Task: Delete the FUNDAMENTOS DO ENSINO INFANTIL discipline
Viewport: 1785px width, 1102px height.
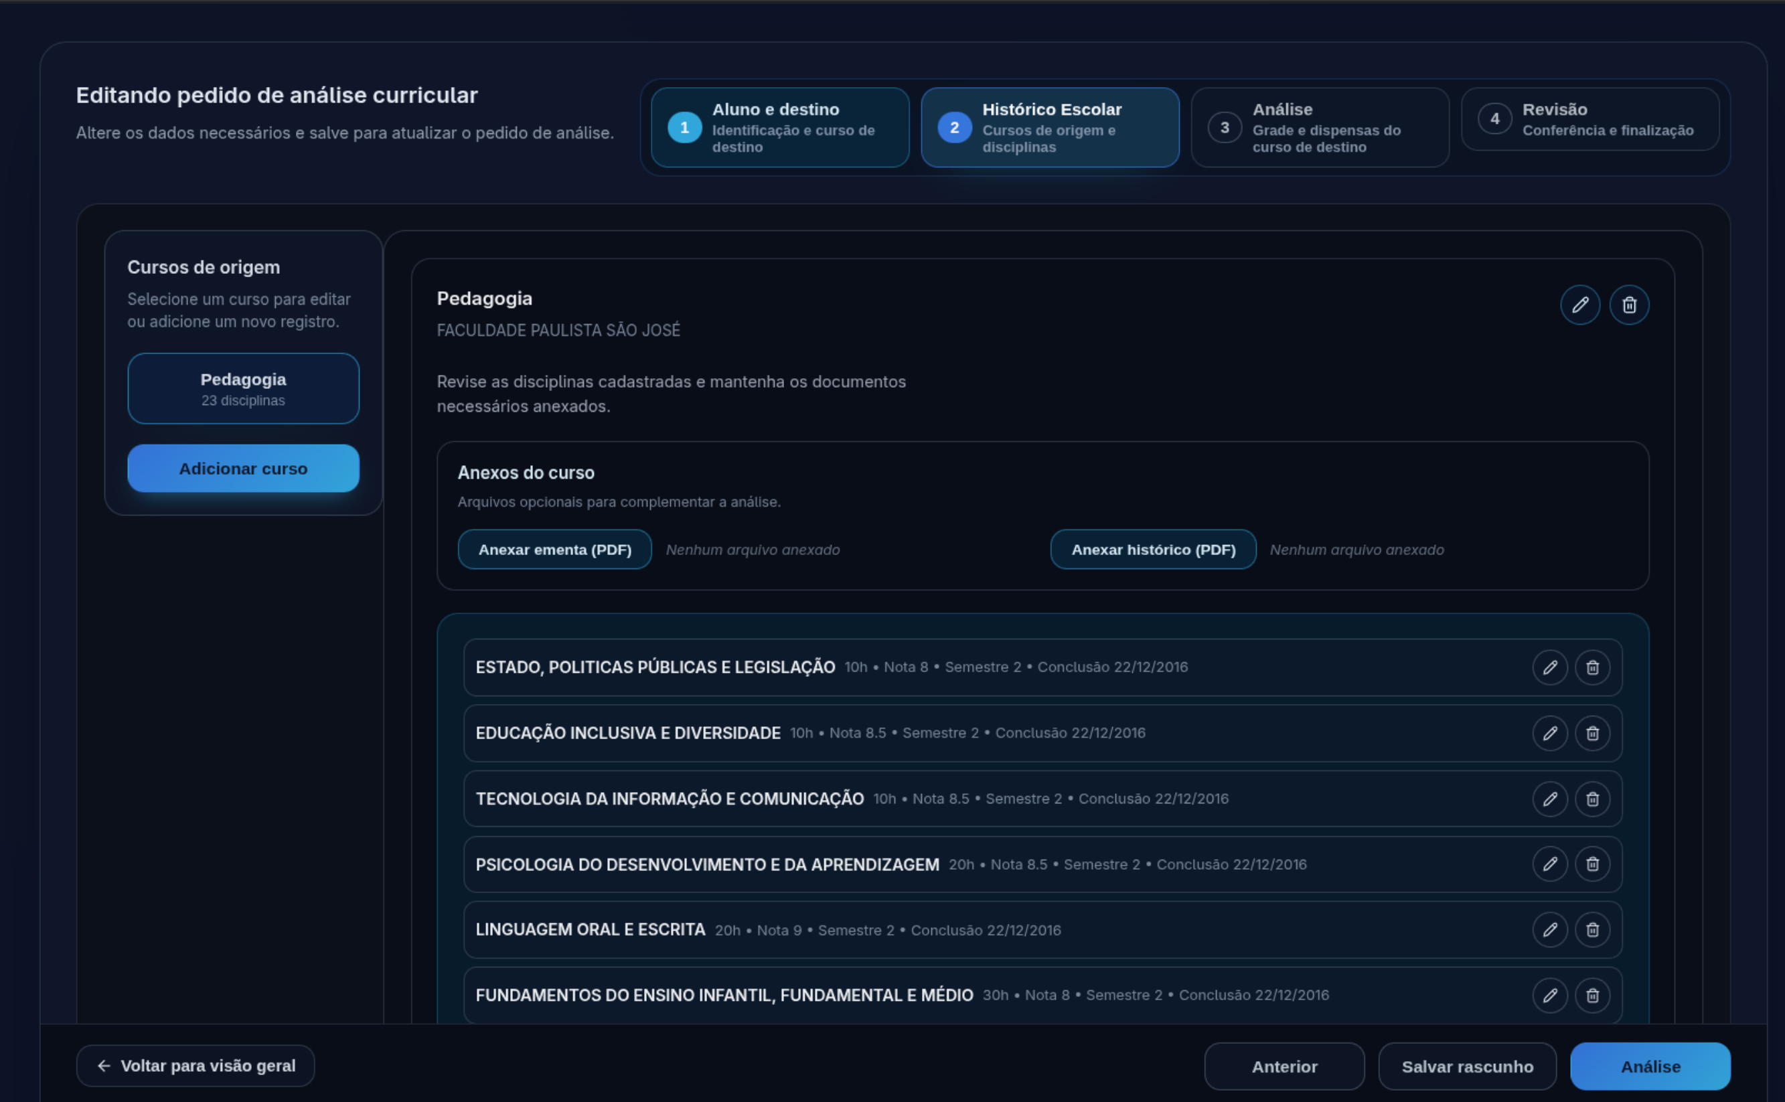Action: tap(1593, 995)
